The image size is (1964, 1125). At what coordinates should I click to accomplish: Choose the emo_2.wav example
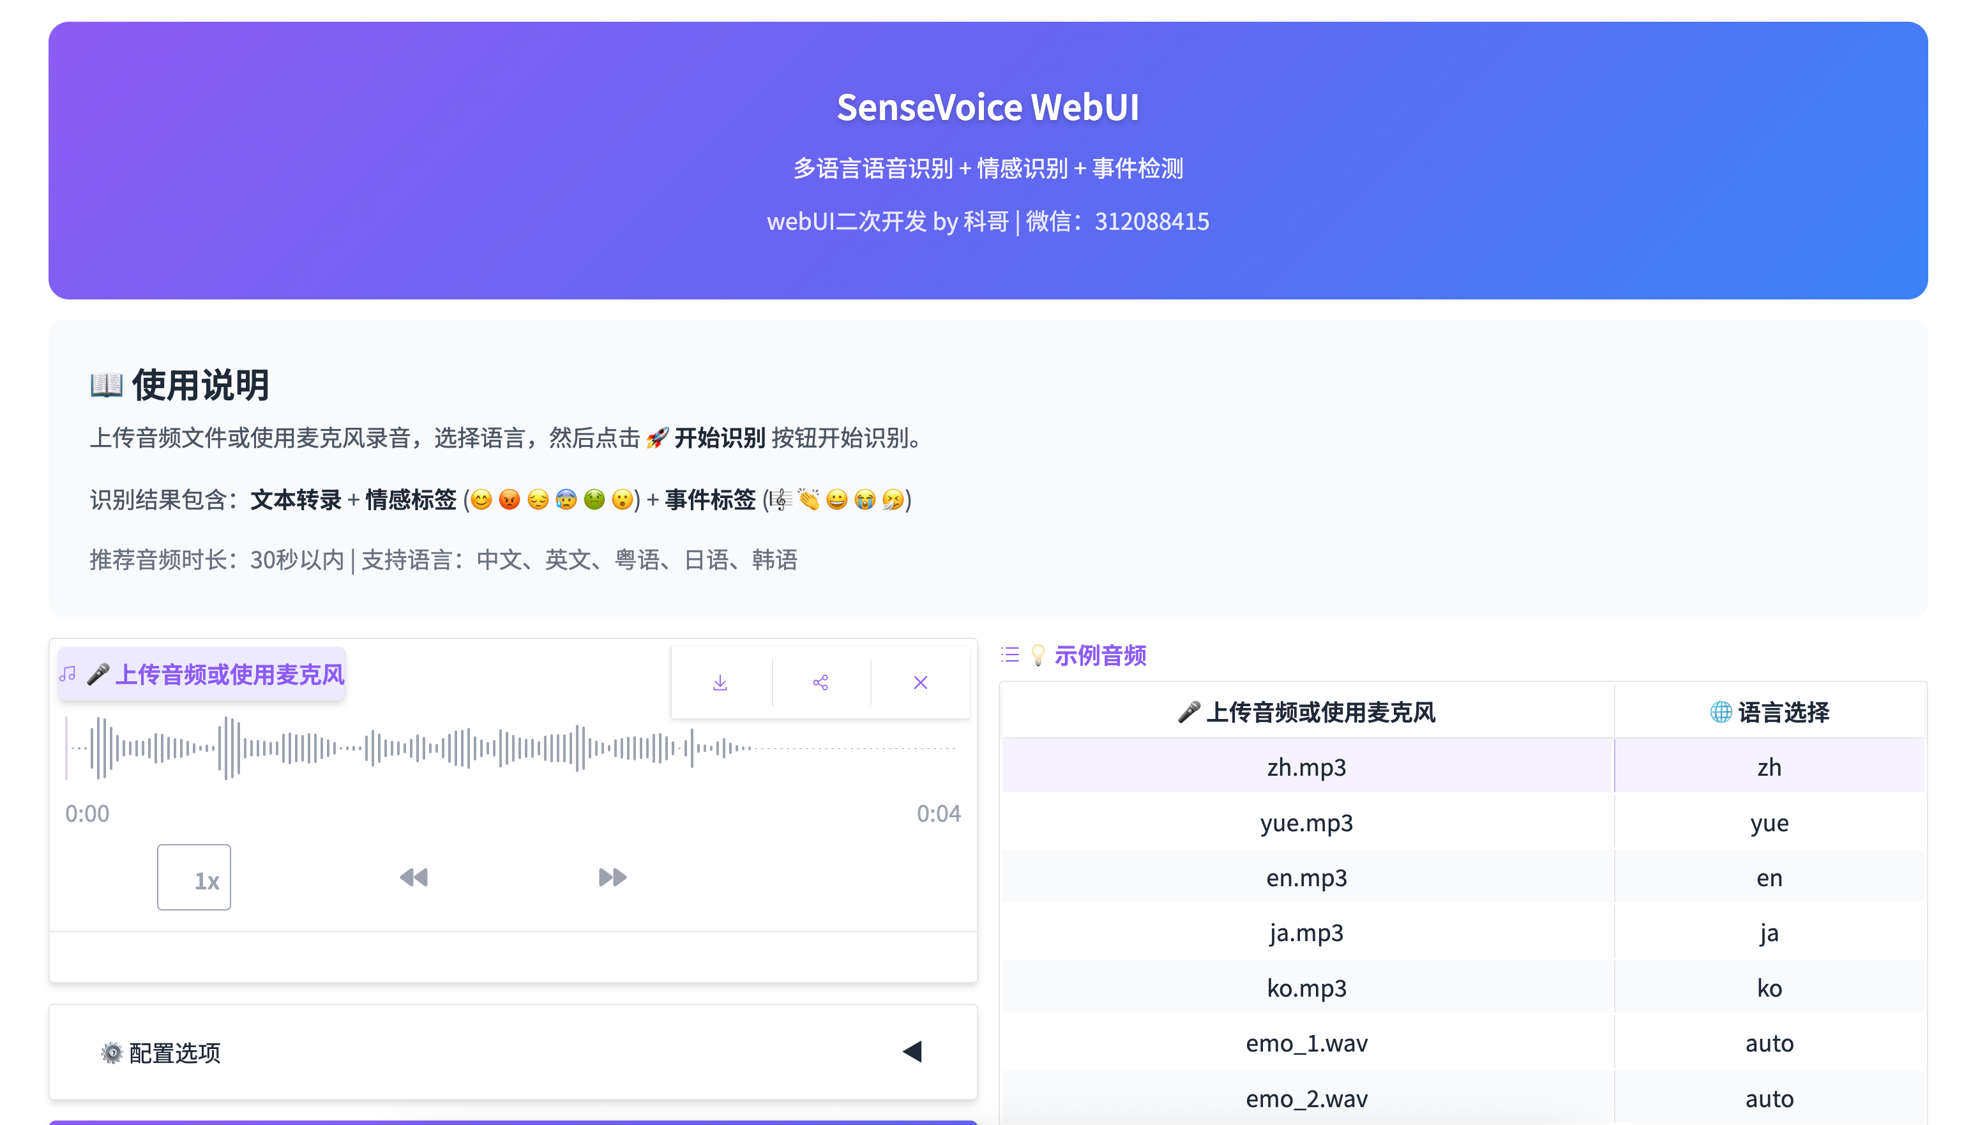(x=1306, y=1098)
